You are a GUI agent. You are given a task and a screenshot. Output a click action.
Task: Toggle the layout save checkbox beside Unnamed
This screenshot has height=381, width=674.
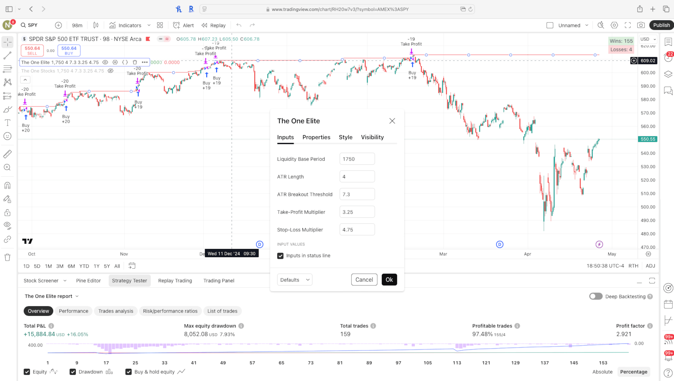[550, 25]
